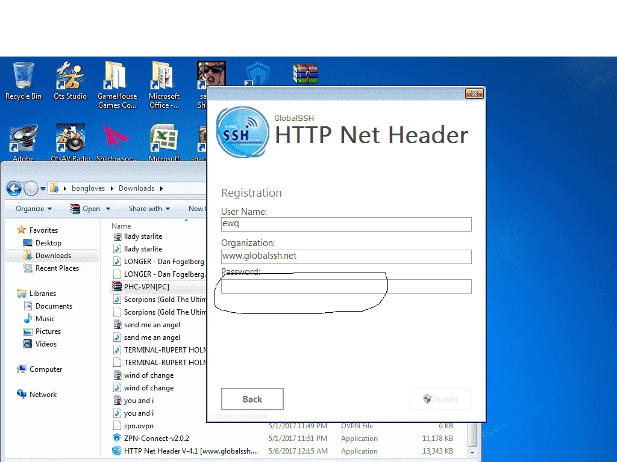This screenshot has width=617, height=462.
Task: Launch OtsAV Radio from the desktop
Action: click(x=70, y=142)
